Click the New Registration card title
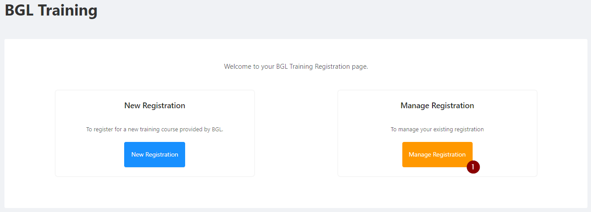The height and width of the screenshot is (212, 591). point(154,106)
